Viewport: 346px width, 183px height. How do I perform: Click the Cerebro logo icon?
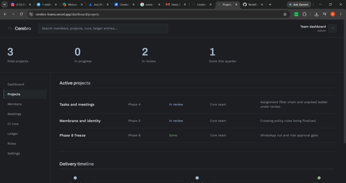tap(10, 28)
